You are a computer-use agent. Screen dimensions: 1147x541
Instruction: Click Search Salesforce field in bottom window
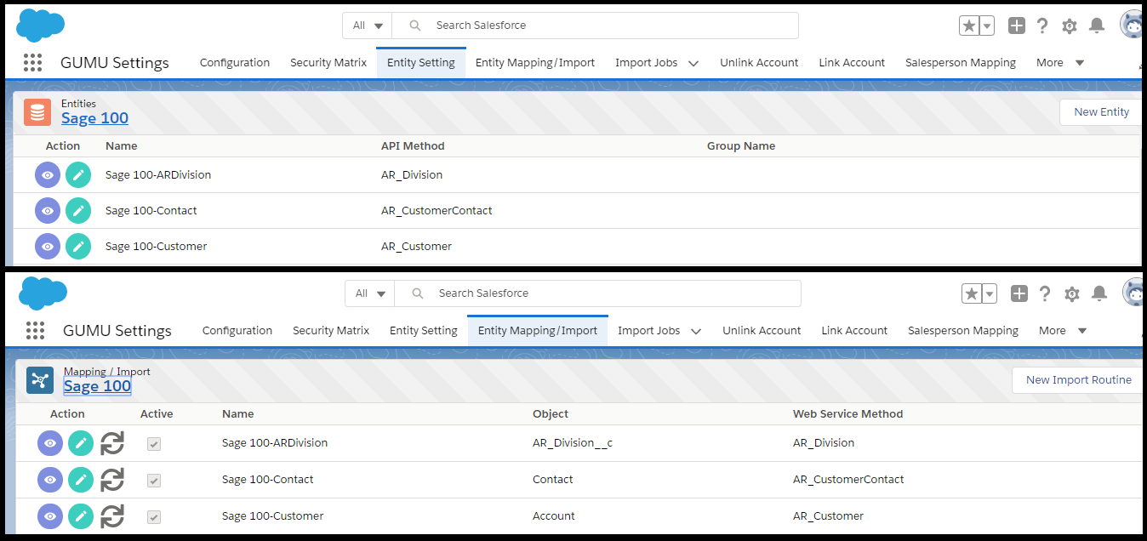click(x=598, y=293)
